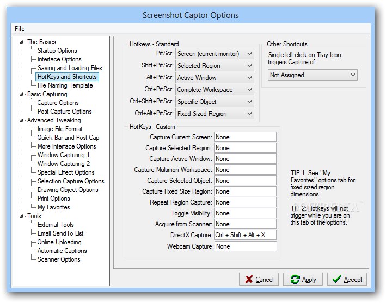The image size is (386, 303).
Task: Open the Alt+PrtScr action dropdown
Action: [215, 78]
